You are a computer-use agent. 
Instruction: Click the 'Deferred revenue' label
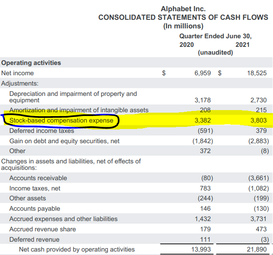34,240
